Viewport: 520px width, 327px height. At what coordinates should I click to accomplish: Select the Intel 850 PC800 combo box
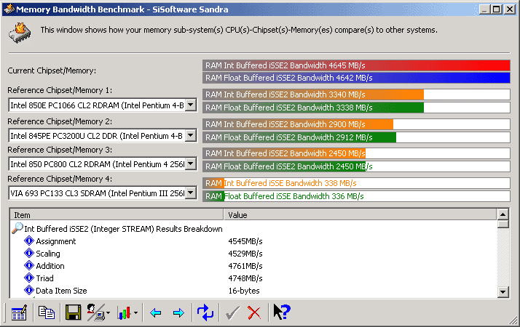(x=103, y=163)
